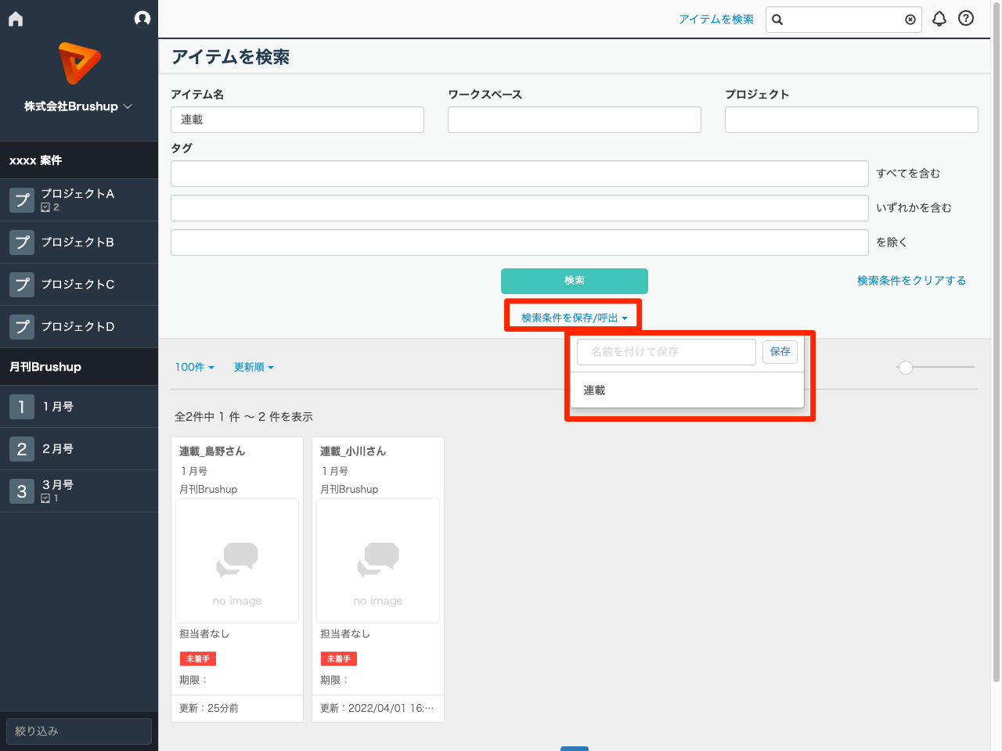The width and height of the screenshot is (1002, 751).
Task: Click the プロジェクトD project icon
Action: click(22, 327)
